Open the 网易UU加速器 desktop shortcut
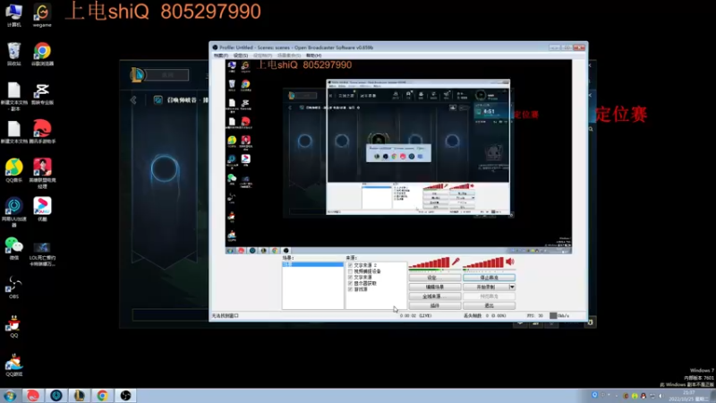This screenshot has width=716, height=403. (x=13, y=212)
